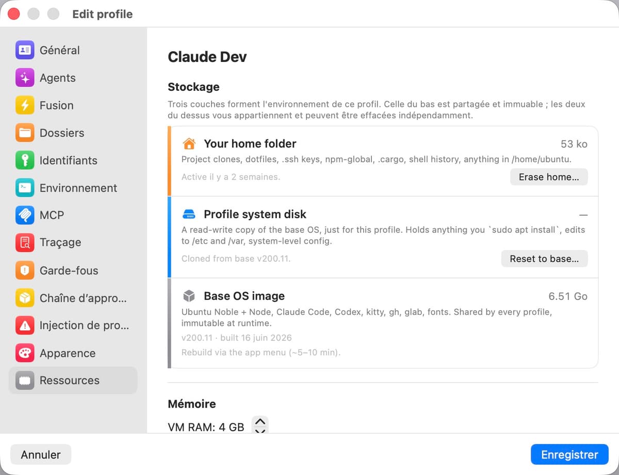
Task: Click the 53 ko size value
Action: click(574, 144)
